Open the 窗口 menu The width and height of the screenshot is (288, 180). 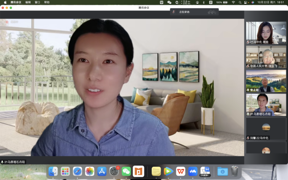point(38,2)
